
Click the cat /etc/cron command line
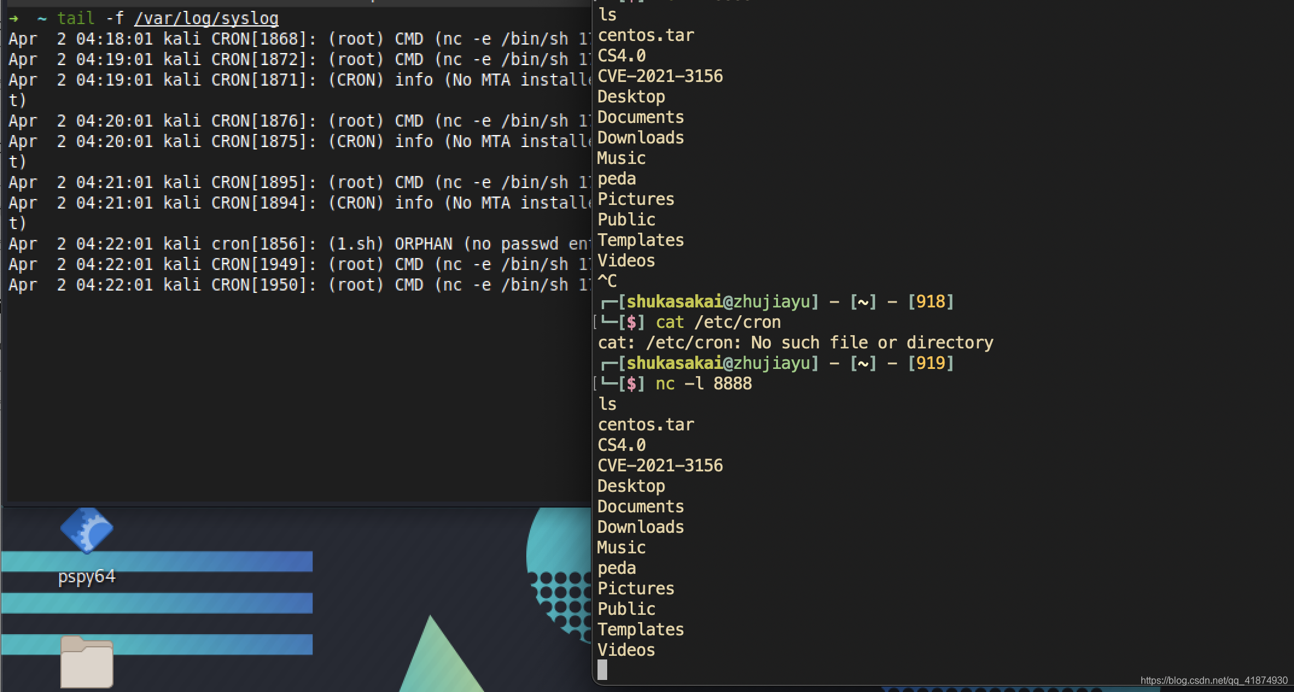click(x=718, y=322)
